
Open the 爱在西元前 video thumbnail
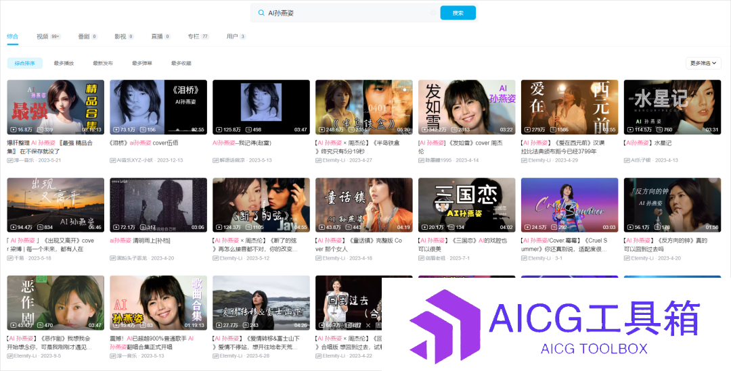click(570, 107)
